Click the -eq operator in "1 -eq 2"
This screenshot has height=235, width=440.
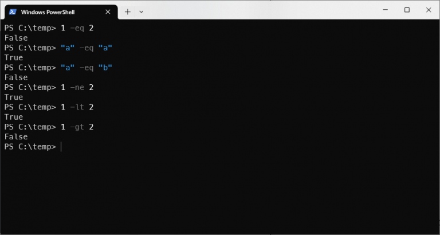click(77, 28)
